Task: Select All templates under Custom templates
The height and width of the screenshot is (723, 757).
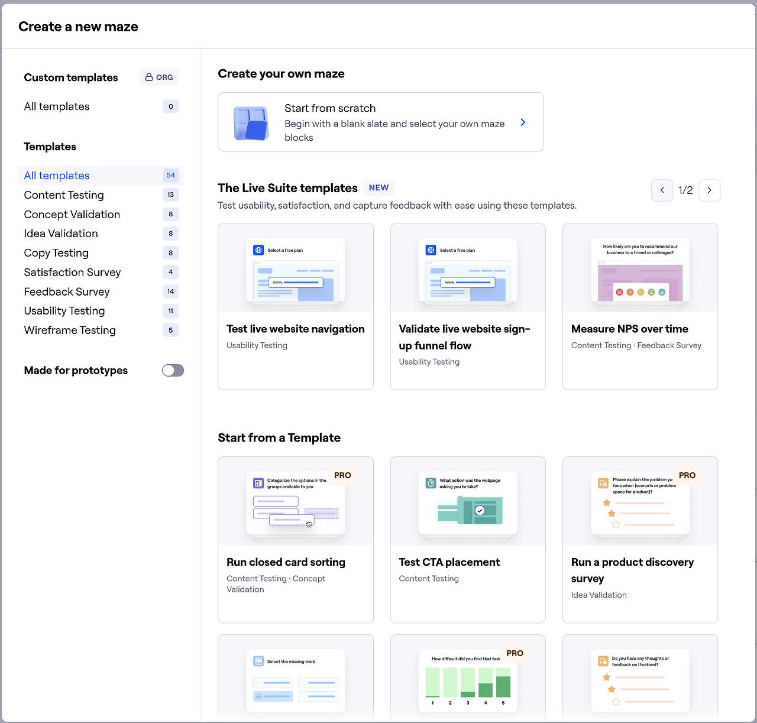Action: (x=101, y=106)
